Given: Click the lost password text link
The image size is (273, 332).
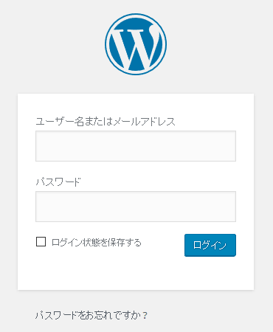Looking at the screenshot, I should pos(91,315).
